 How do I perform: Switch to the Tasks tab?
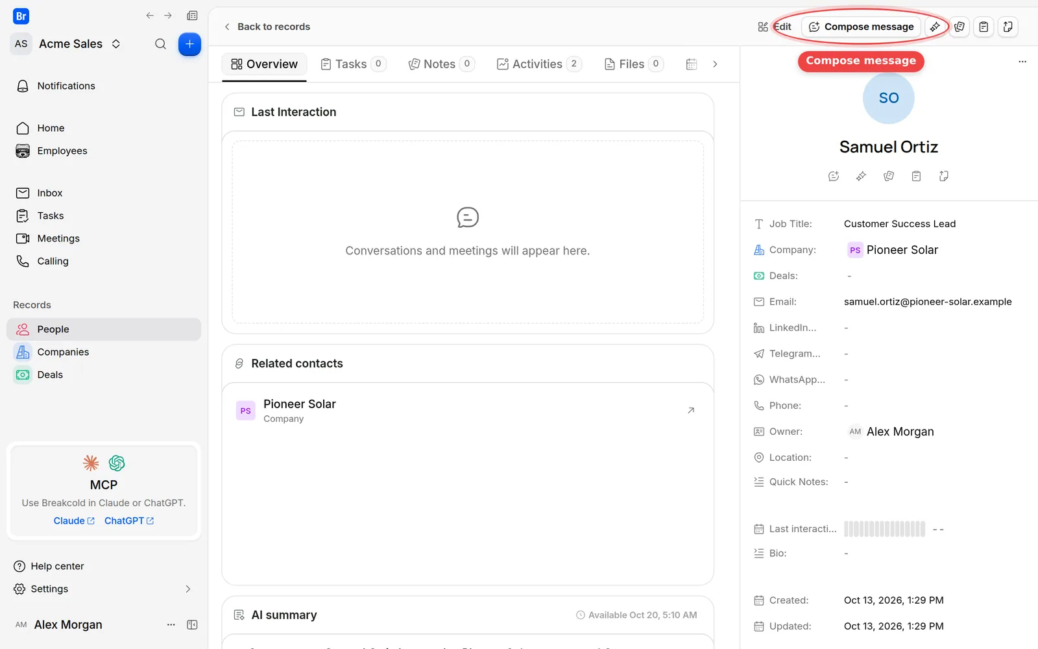[x=354, y=64]
